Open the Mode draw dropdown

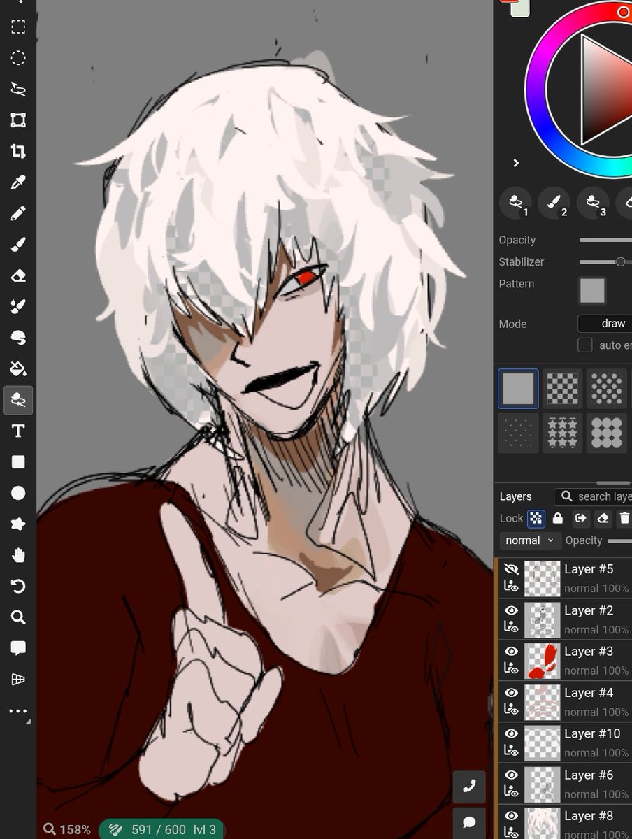(605, 324)
